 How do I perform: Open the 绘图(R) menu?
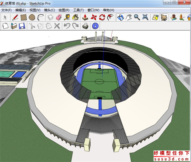(64, 10)
